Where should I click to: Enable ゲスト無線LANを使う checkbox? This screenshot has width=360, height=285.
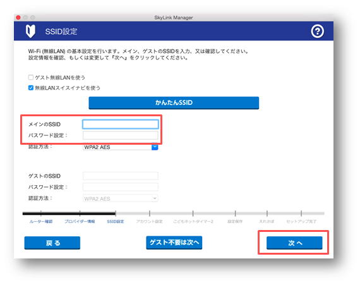(31, 77)
